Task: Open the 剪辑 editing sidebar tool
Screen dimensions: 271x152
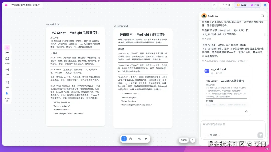Action: click(7, 71)
